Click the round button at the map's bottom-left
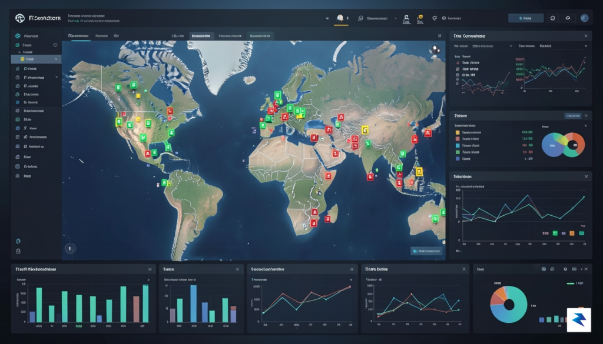 click(70, 248)
